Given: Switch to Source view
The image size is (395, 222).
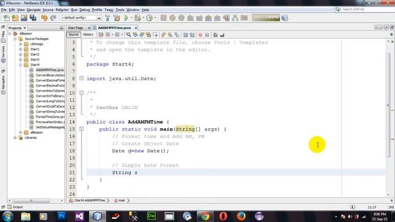Looking at the screenshot, I should 73,35.
